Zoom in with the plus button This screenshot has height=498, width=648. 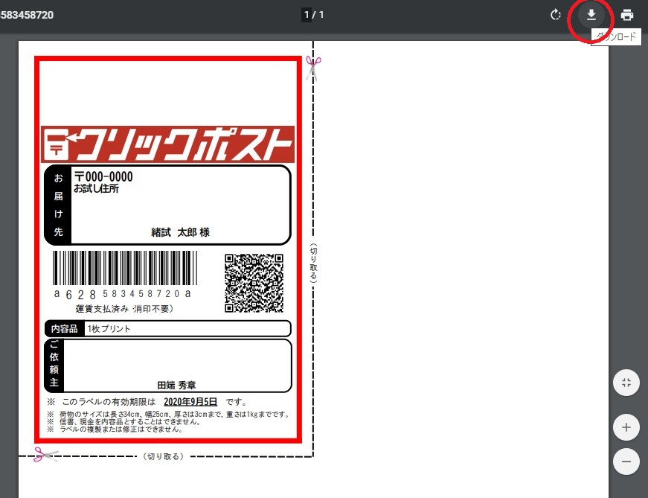coord(626,427)
